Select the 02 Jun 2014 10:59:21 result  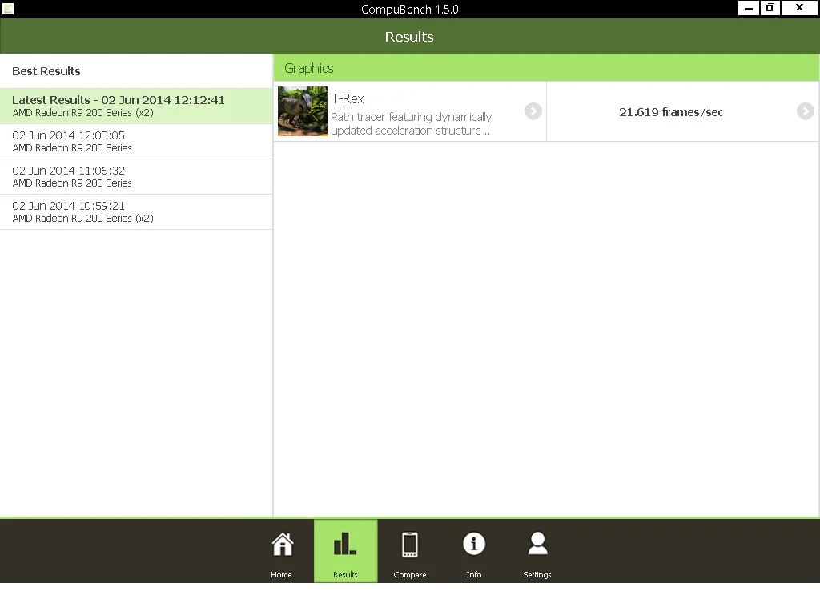pos(136,211)
